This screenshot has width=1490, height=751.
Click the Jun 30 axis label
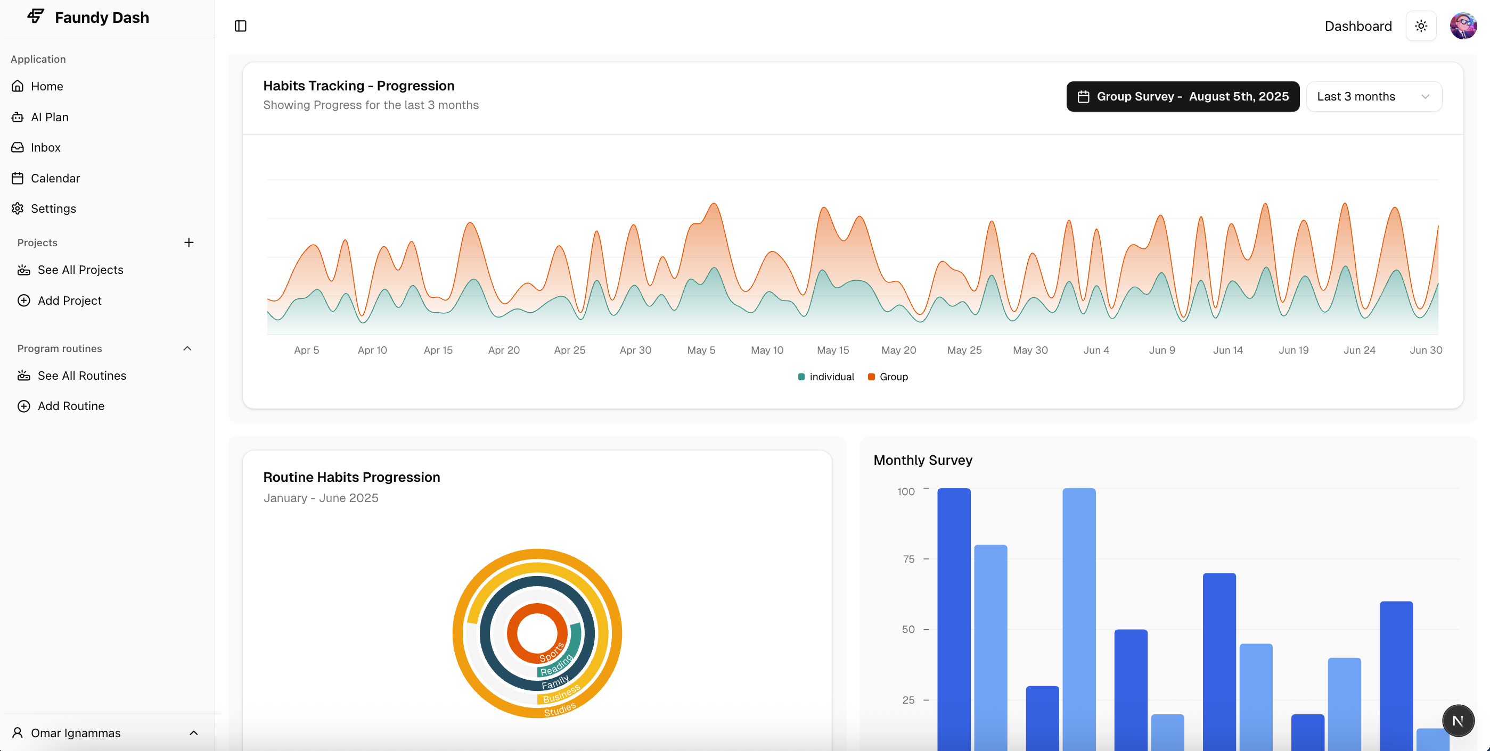(x=1426, y=350)
